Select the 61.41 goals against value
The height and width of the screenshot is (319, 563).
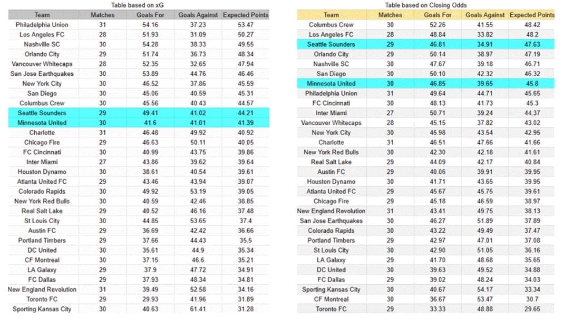198,309
